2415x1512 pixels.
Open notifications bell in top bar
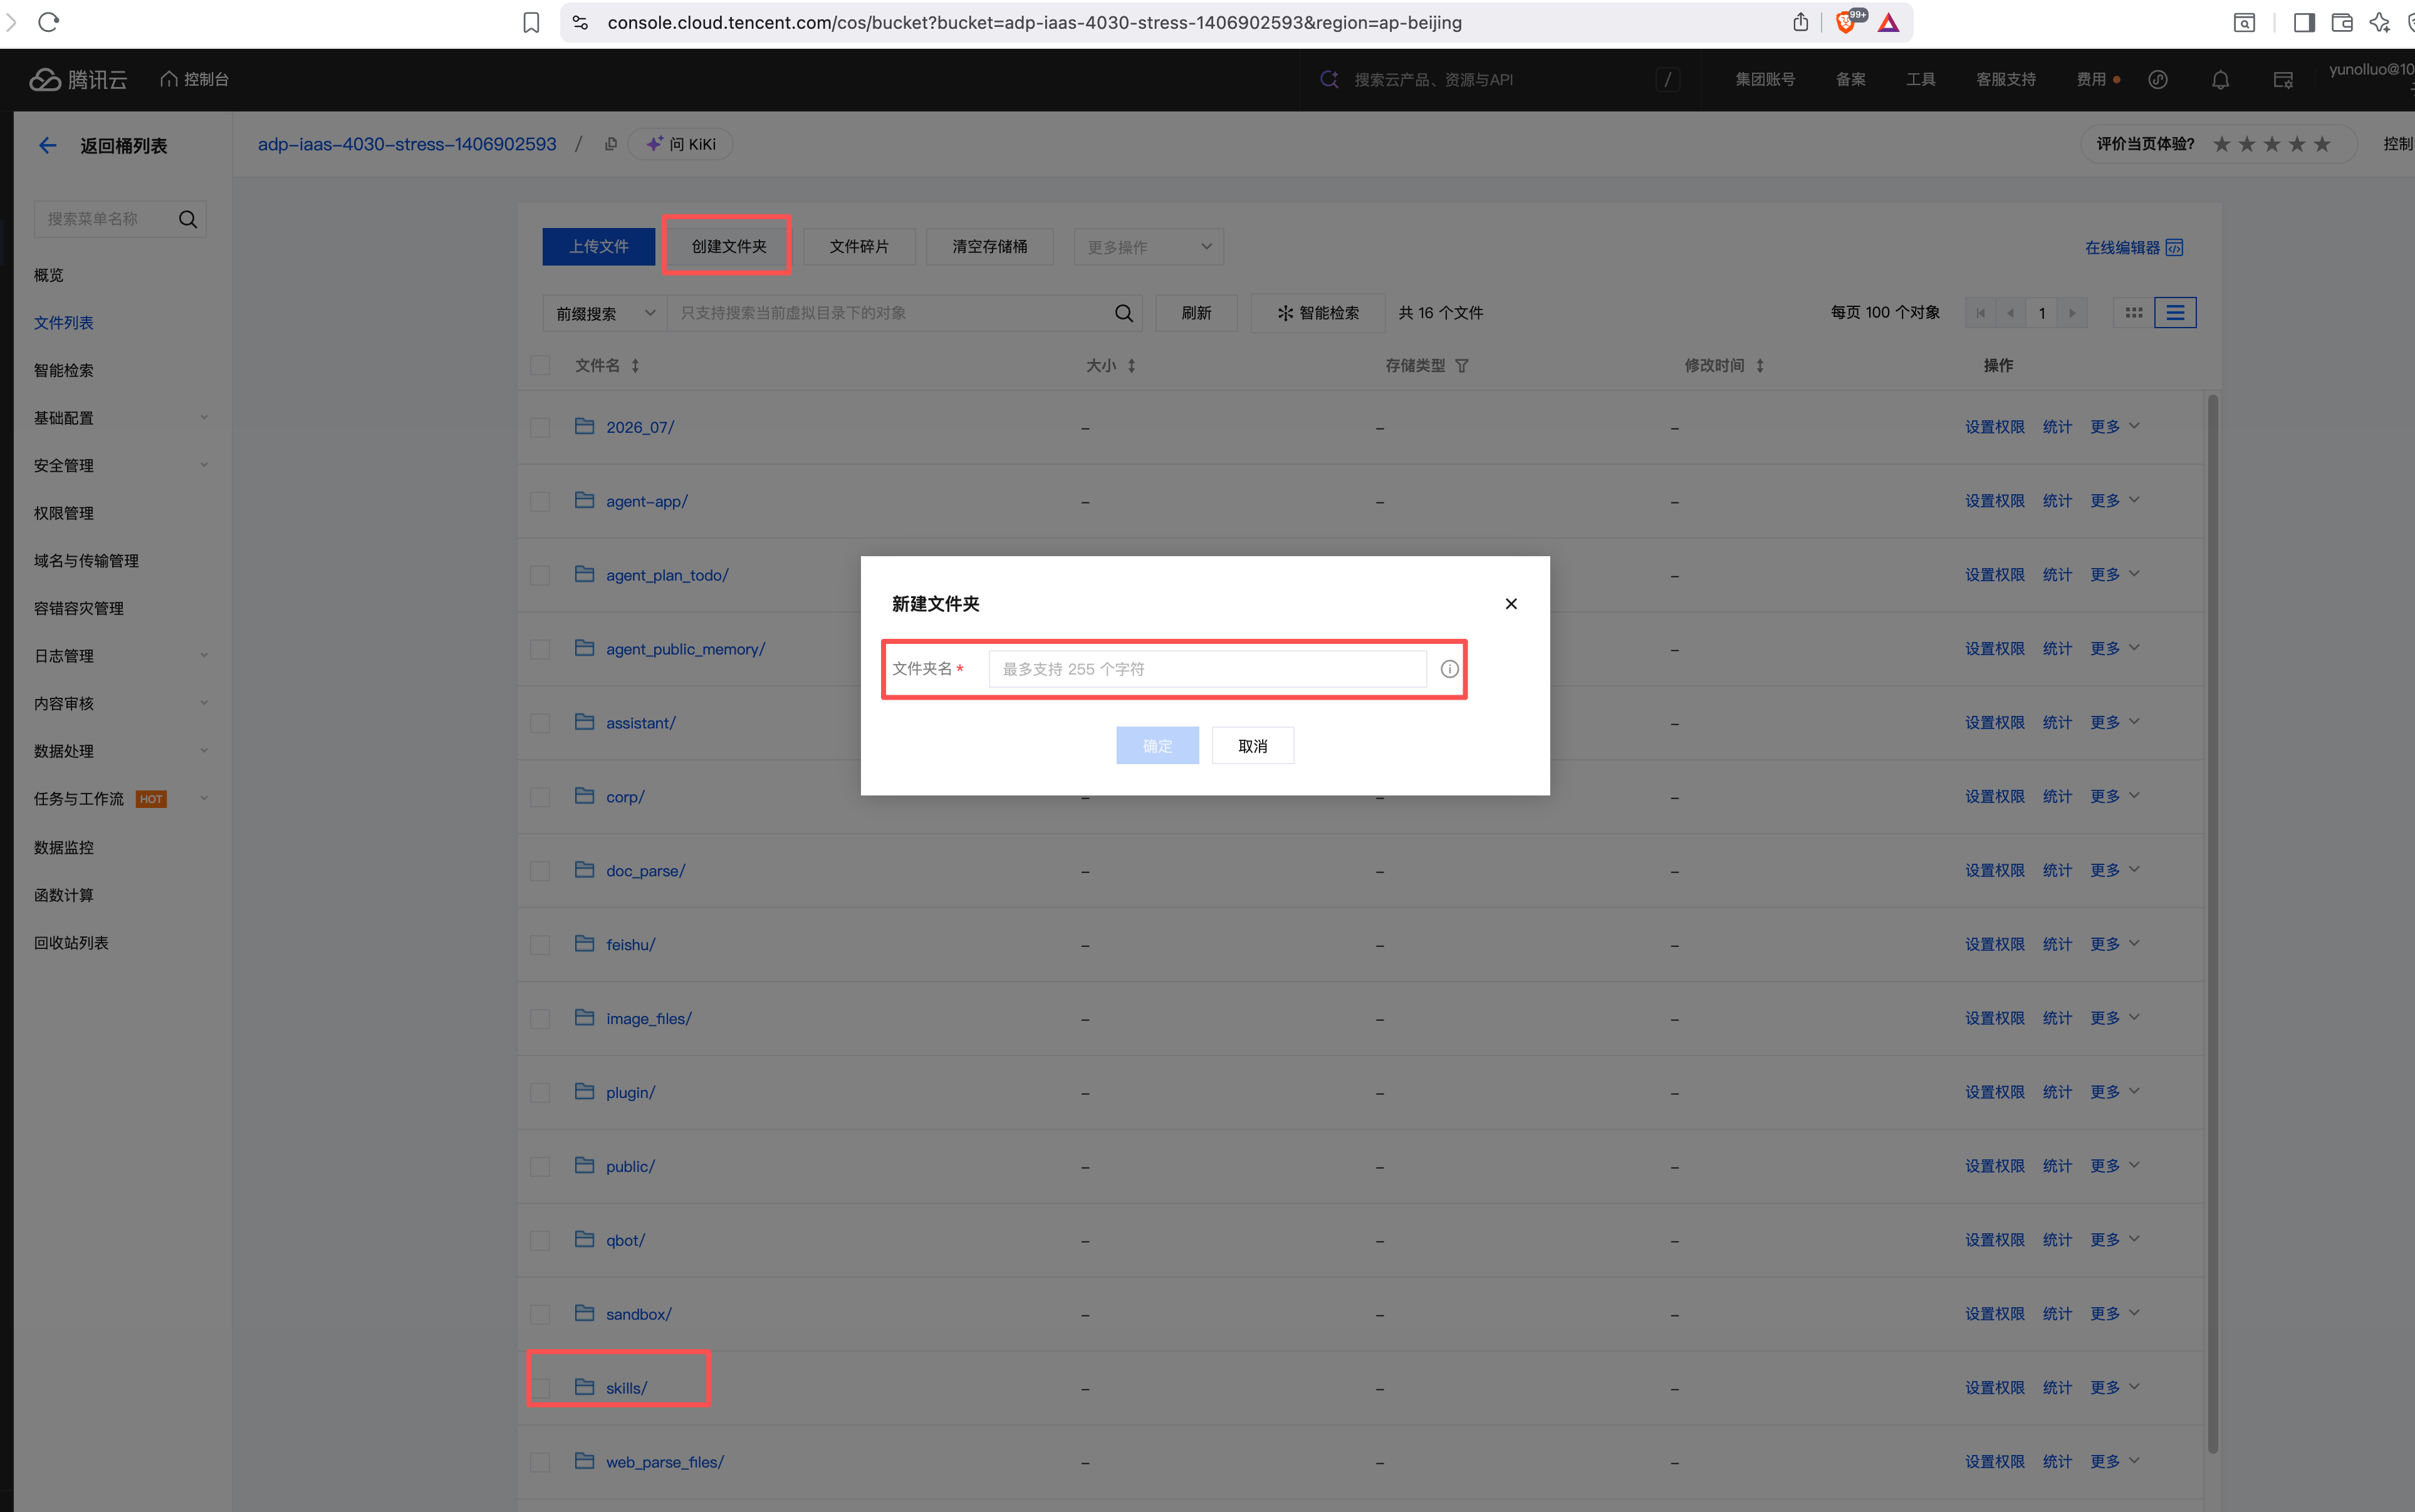pyautogui.click(x=2220, y=80)
